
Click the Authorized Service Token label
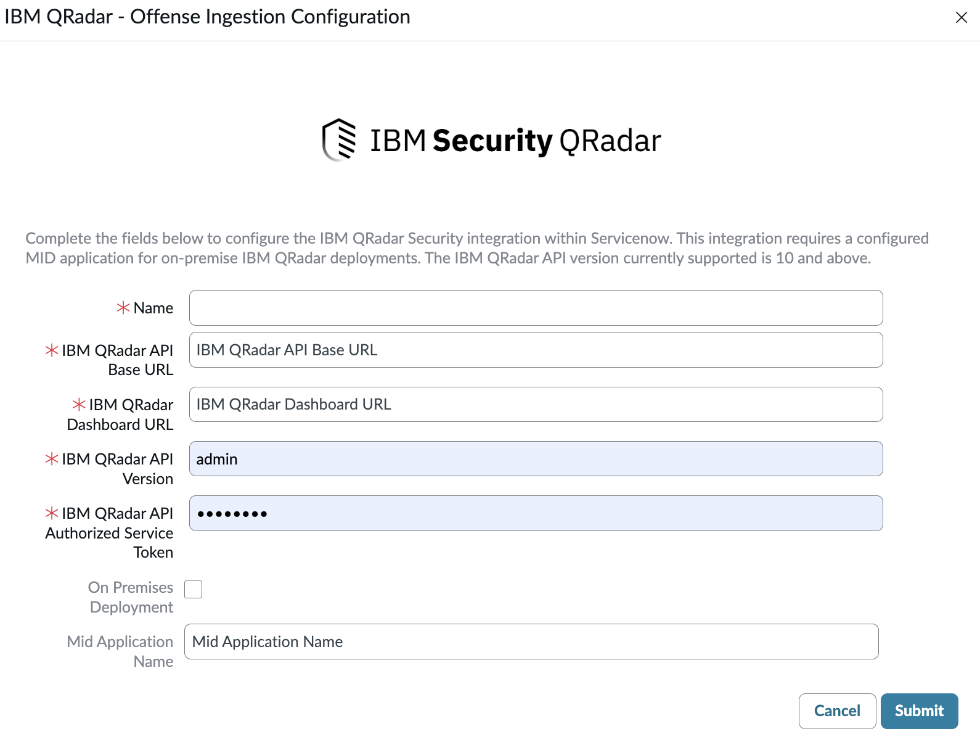pos(109,533)
